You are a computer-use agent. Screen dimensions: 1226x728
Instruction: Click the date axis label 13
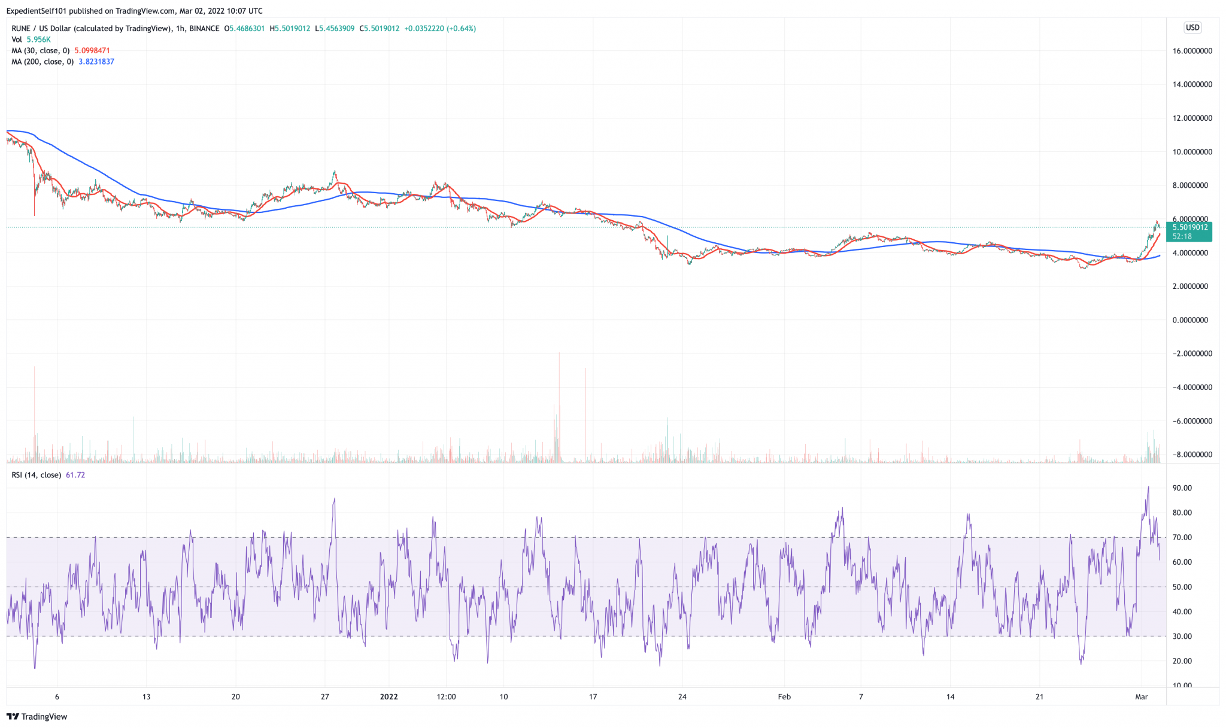coord(146,697)
